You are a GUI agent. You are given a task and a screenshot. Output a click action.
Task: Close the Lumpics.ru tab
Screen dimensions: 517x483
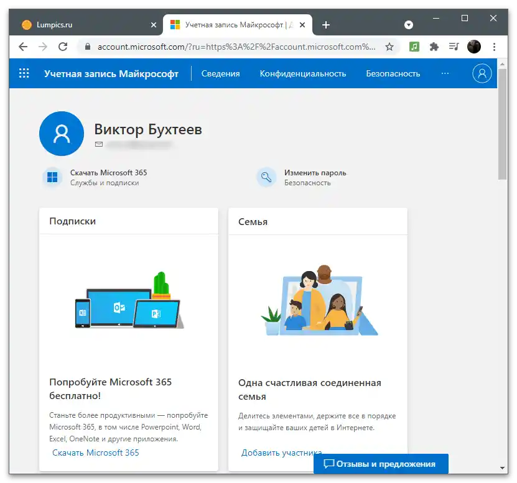tap(153, 25)
